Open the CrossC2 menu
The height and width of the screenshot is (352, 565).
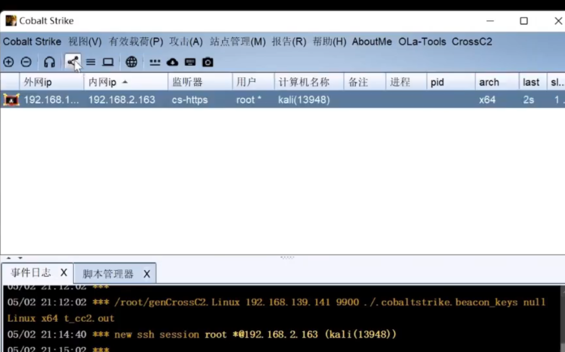coord(472,41)
